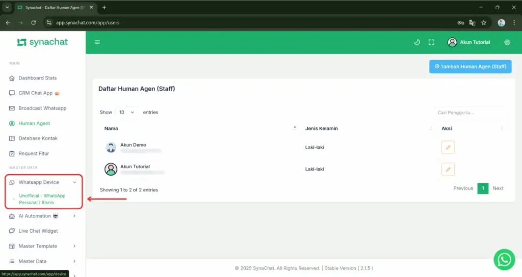The height and width of the screenshot is (277, 522).
Task: Click the Master Data list icon
Action: [12, 261]
